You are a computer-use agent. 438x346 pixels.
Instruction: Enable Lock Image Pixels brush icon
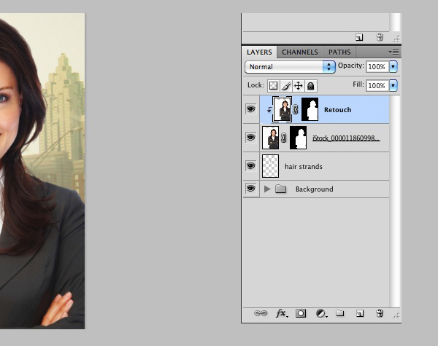tap(285, 85)
